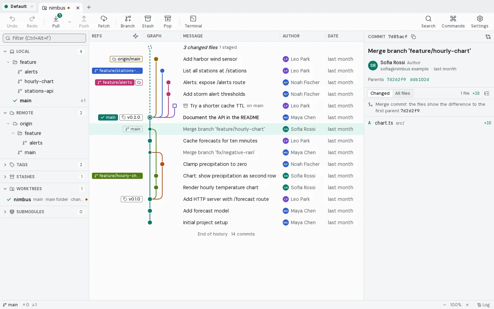
Task: Select the alerts local branch
Action: click(x=45, y=72)
